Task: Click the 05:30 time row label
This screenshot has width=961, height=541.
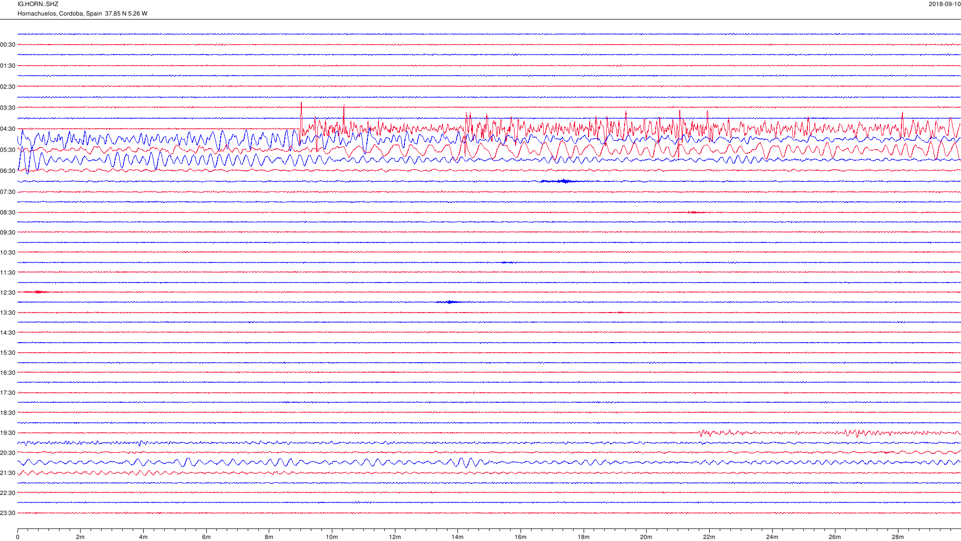Action: click(x=8, y=150)
